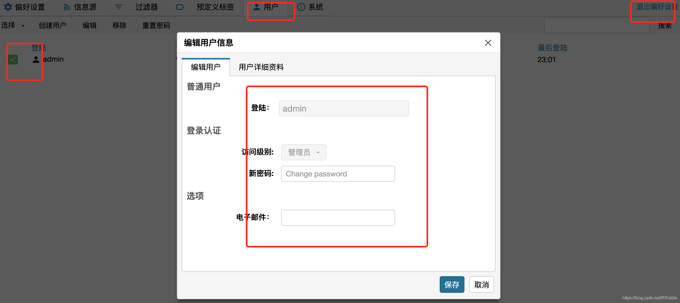The height and width of the screenshot is (303, 680).
Task: Click the 偏好设置 gear icon
Action: (8, 7)
